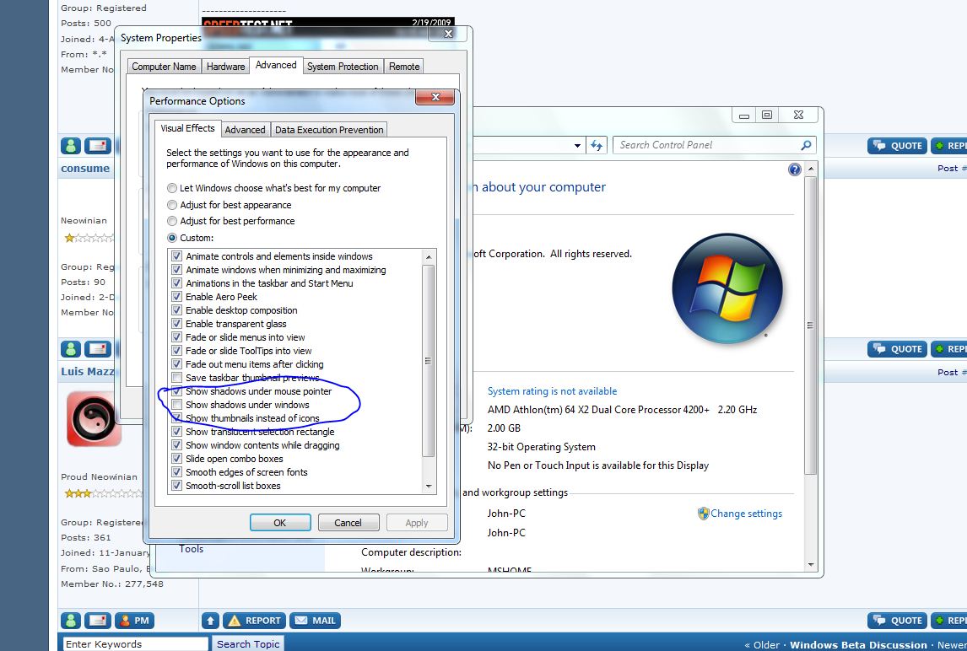Switch to Visual Effects tab

tap(187, 128)
